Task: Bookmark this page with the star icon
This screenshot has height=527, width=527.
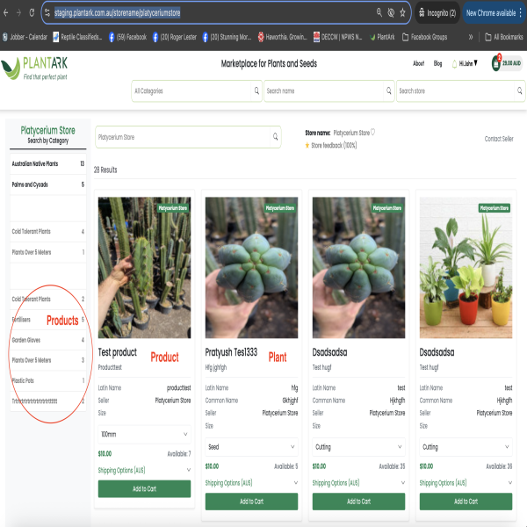Action: tap(402, 13)
